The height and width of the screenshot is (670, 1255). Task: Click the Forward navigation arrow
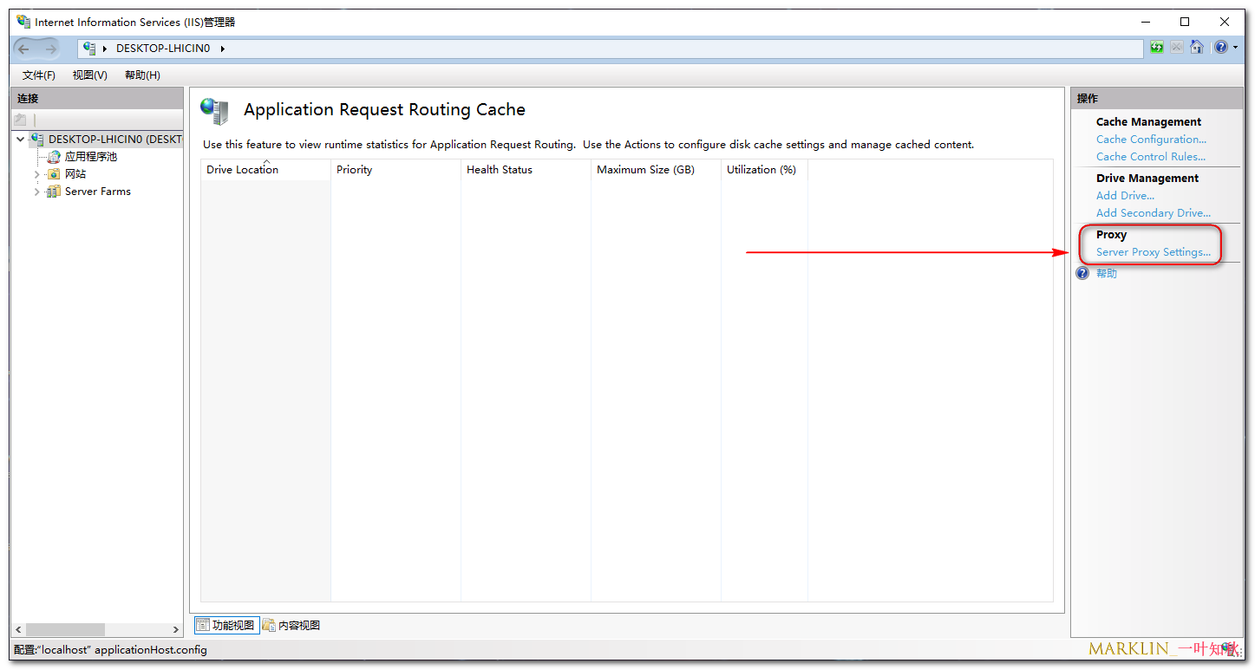pyautogui.click(x=50, y=49)
